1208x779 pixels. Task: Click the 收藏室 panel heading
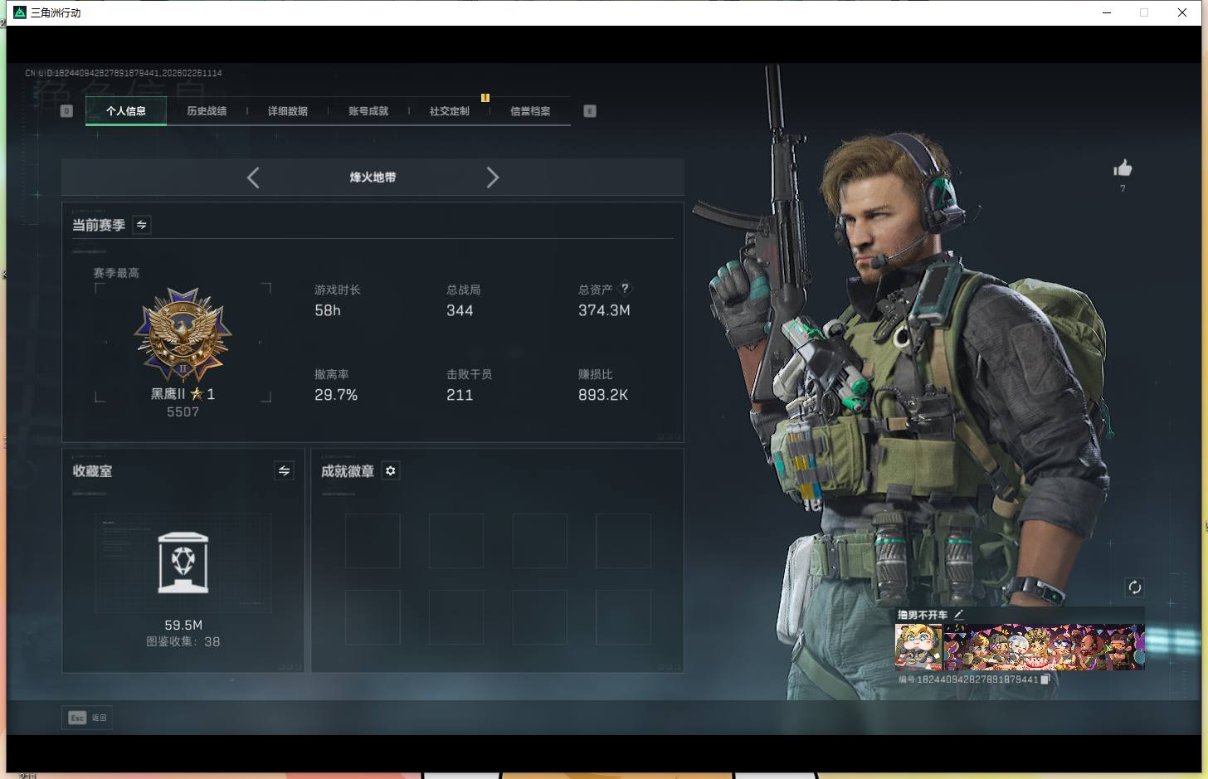(x=92, y=471)
